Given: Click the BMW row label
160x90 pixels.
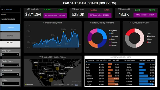Looking at the screenshot, I should click(x=88, y=70).
